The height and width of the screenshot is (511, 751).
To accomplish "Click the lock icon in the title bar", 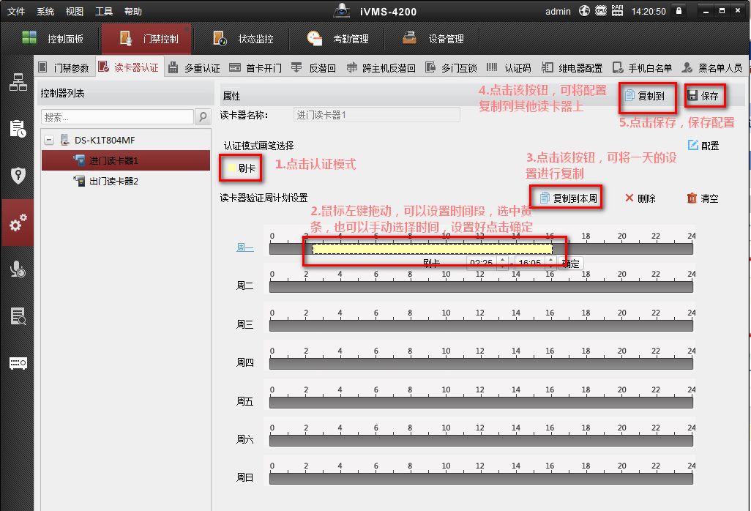I will click(x=679, y=11).
